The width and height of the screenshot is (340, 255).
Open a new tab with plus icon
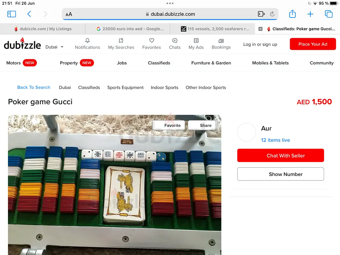(310, 14)
